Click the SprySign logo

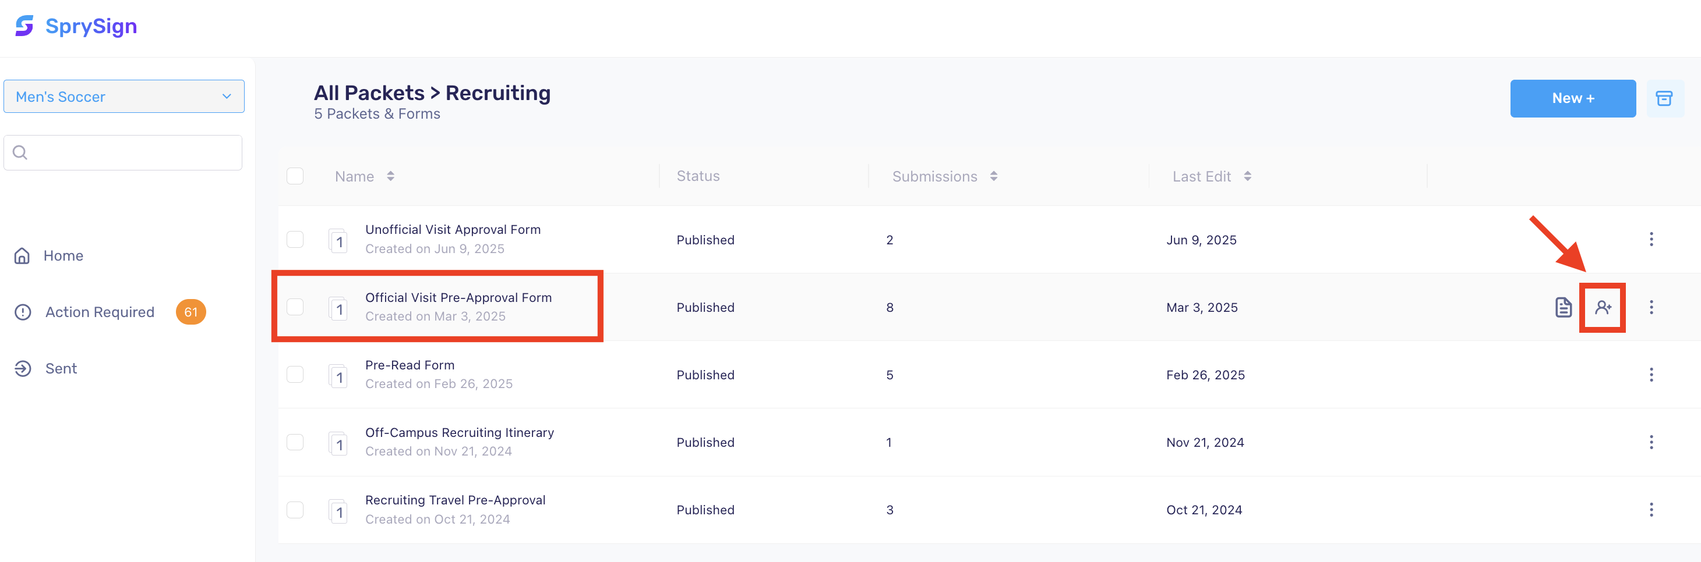click(x=76, y=26)
